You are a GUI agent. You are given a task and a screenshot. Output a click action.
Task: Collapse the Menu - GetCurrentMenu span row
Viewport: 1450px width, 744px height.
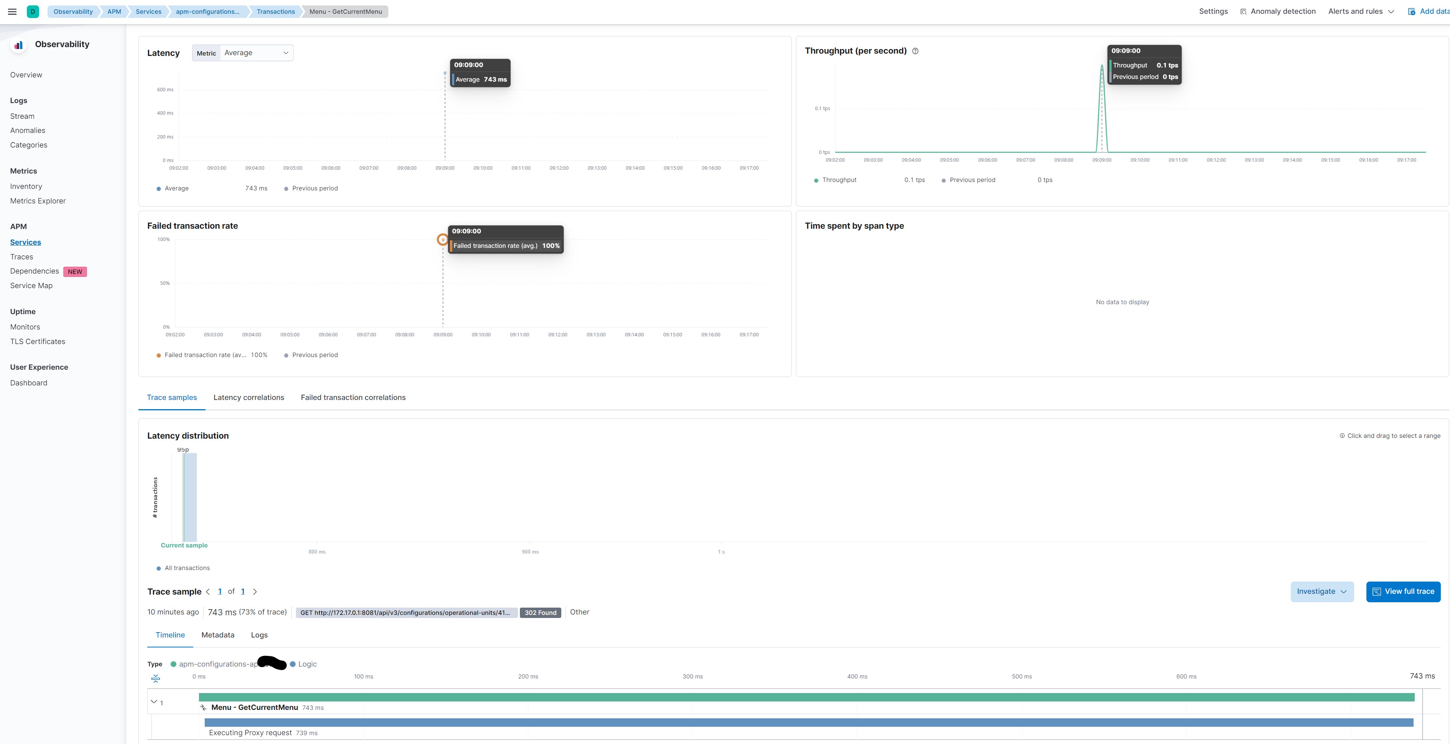click(x=154, y=702)
